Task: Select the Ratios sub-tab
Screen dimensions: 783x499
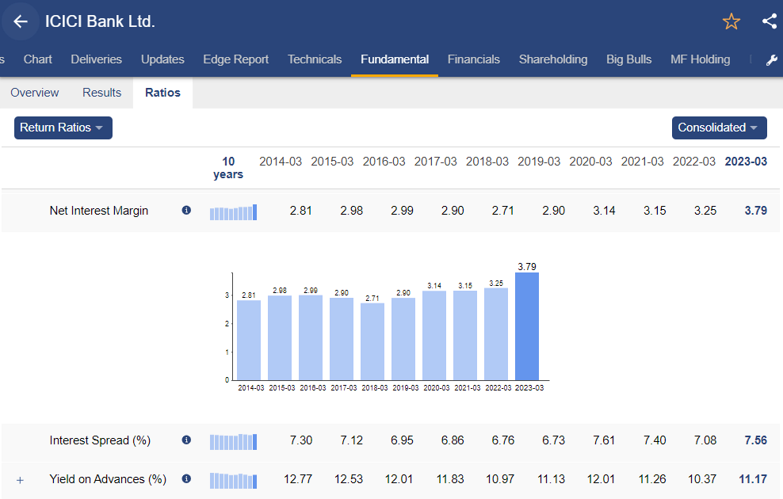Action: [x=162, y=93]
